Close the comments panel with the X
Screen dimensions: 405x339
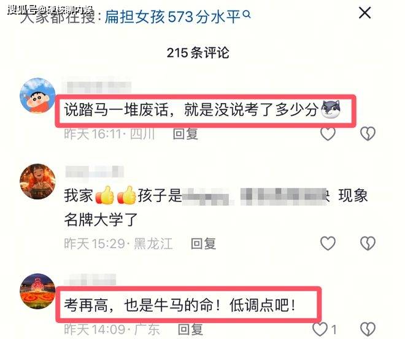364,13
